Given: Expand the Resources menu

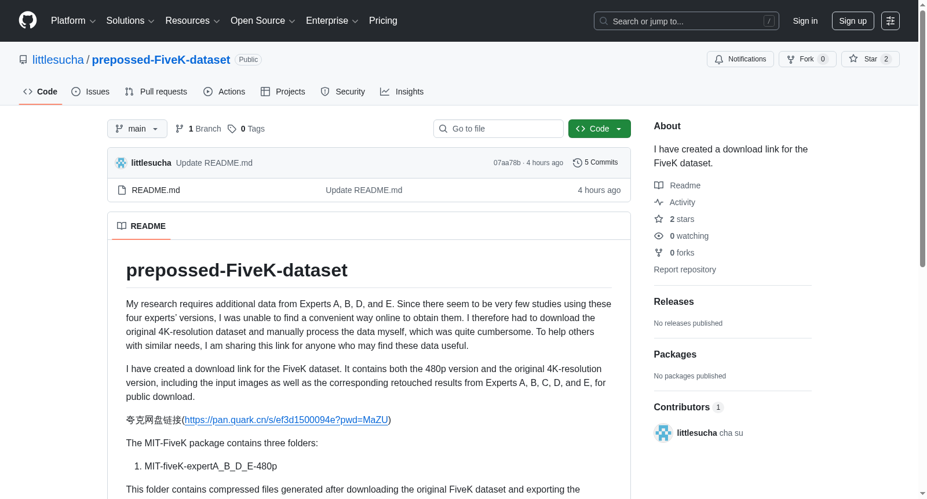Looking at the screenshot, I should click(x=192, y=21).
